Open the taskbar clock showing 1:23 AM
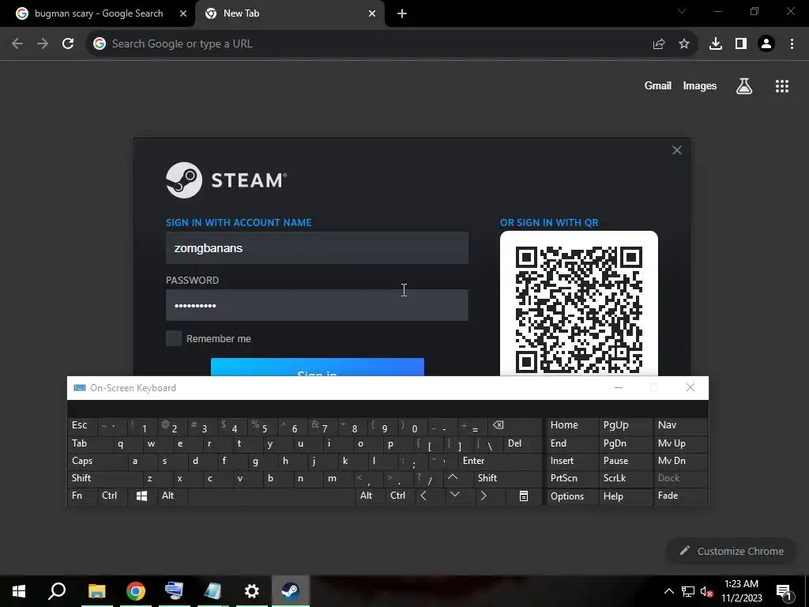This screenshot has width=809, height=607. click(x=741, y=591)
